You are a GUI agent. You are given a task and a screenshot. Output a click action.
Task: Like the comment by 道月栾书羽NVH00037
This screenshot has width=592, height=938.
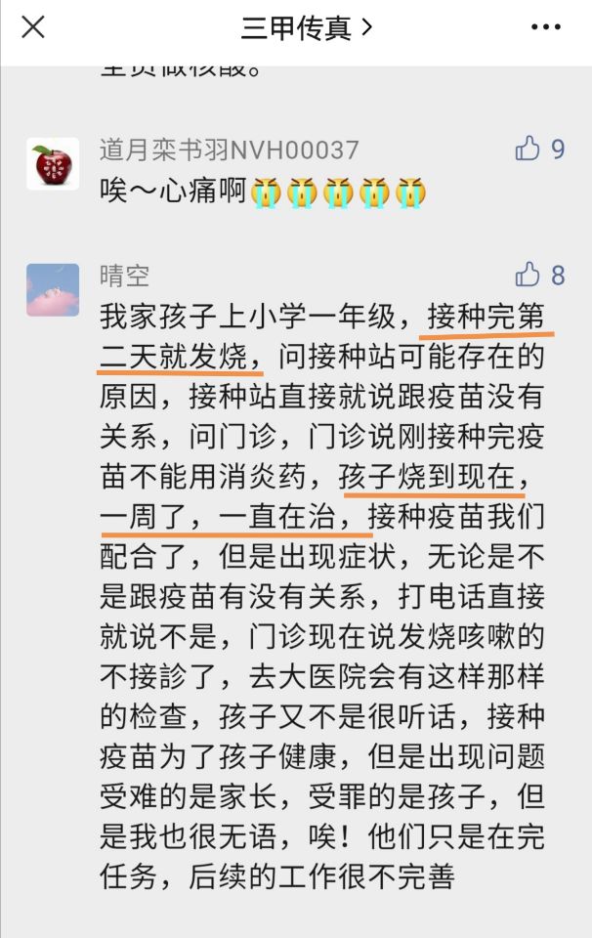click(x=528, y=149)
